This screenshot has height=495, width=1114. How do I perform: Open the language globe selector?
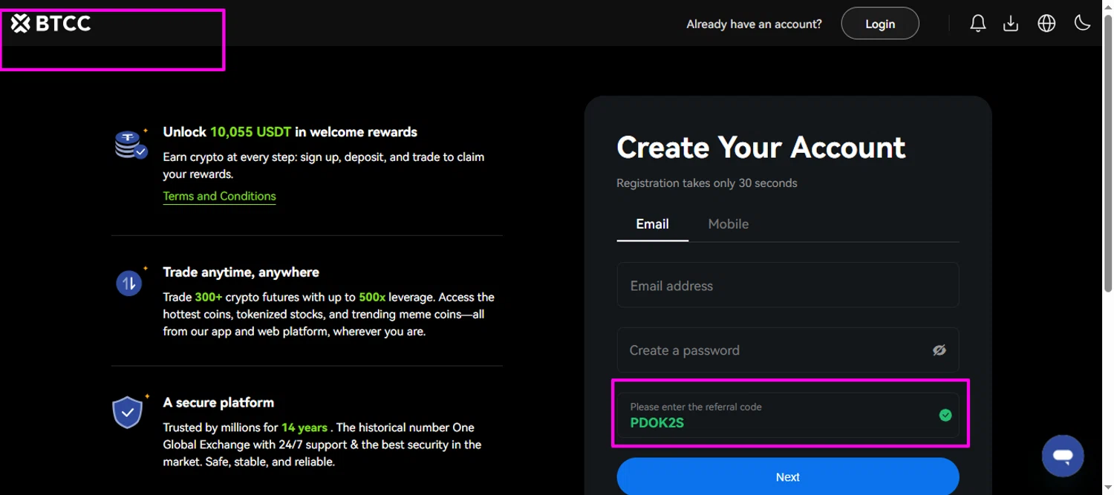[1046, 24]
